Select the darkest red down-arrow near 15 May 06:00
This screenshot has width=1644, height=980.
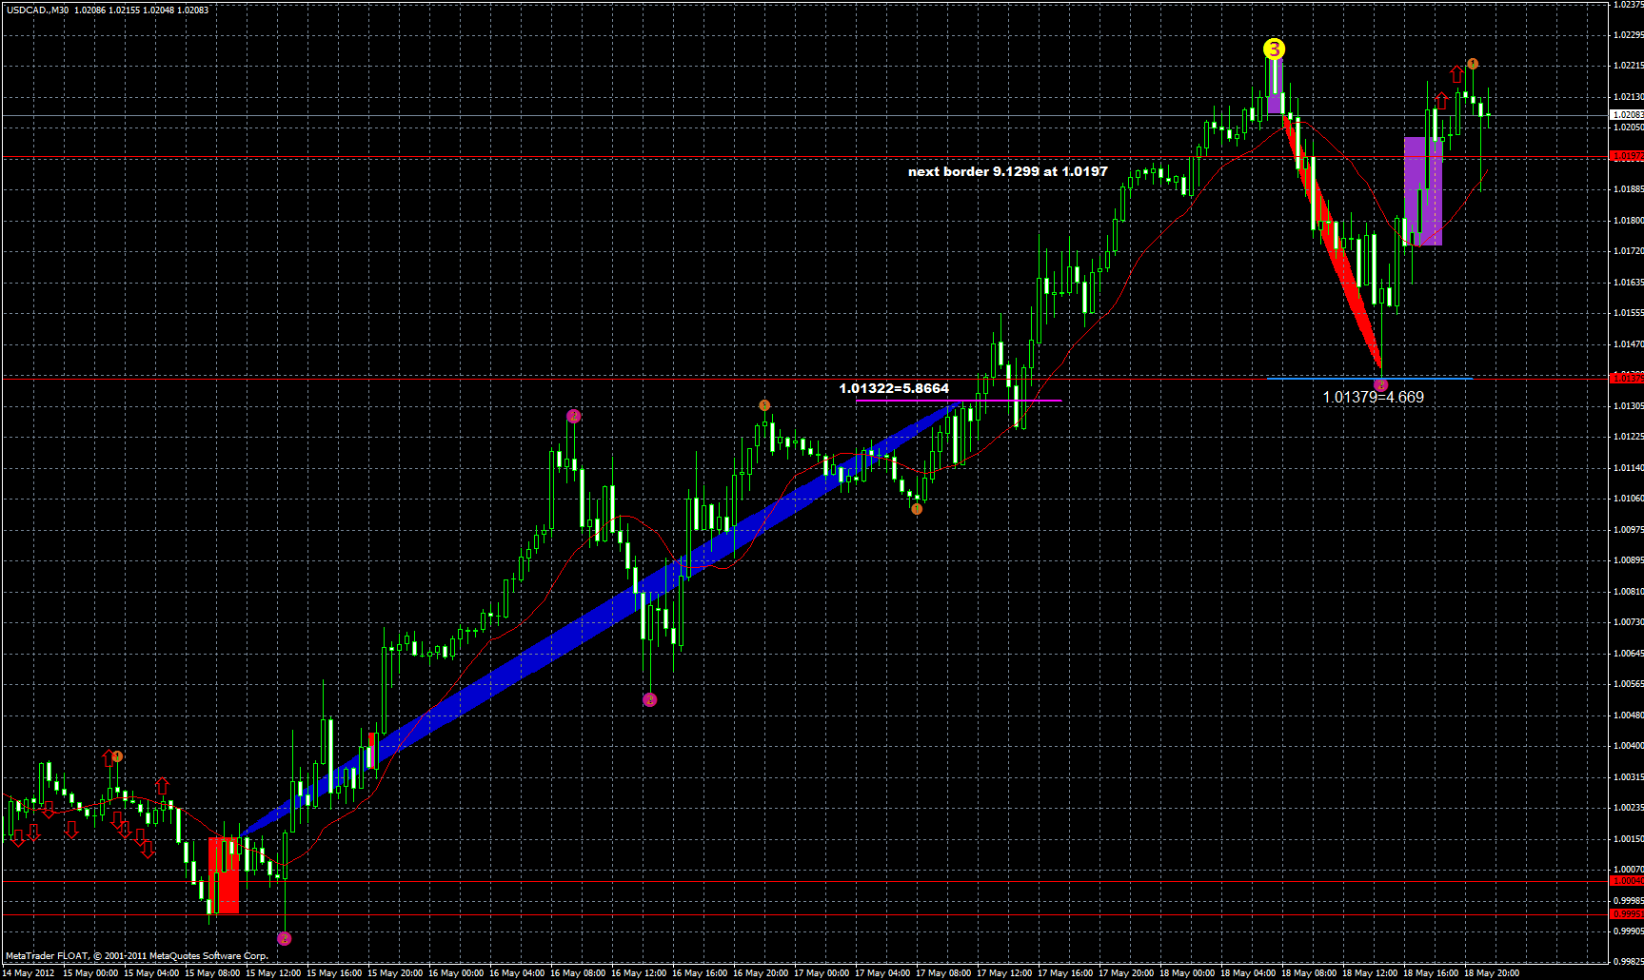(x=148, y=852)
